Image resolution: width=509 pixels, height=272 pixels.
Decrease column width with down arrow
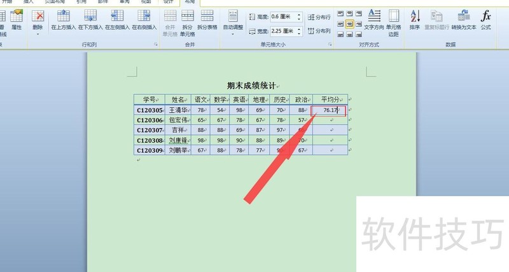pos(299,33)
